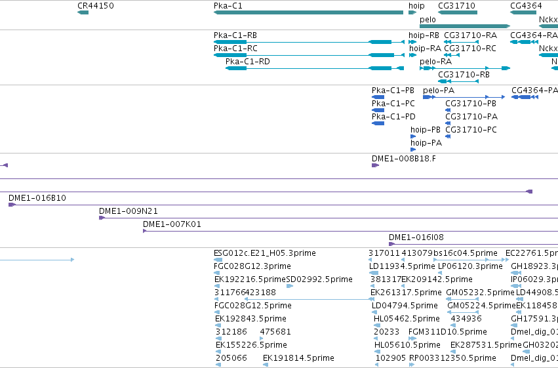558x368 pixels.
Task: Click the 434936 EST label
Action: [x=466, y=319]
